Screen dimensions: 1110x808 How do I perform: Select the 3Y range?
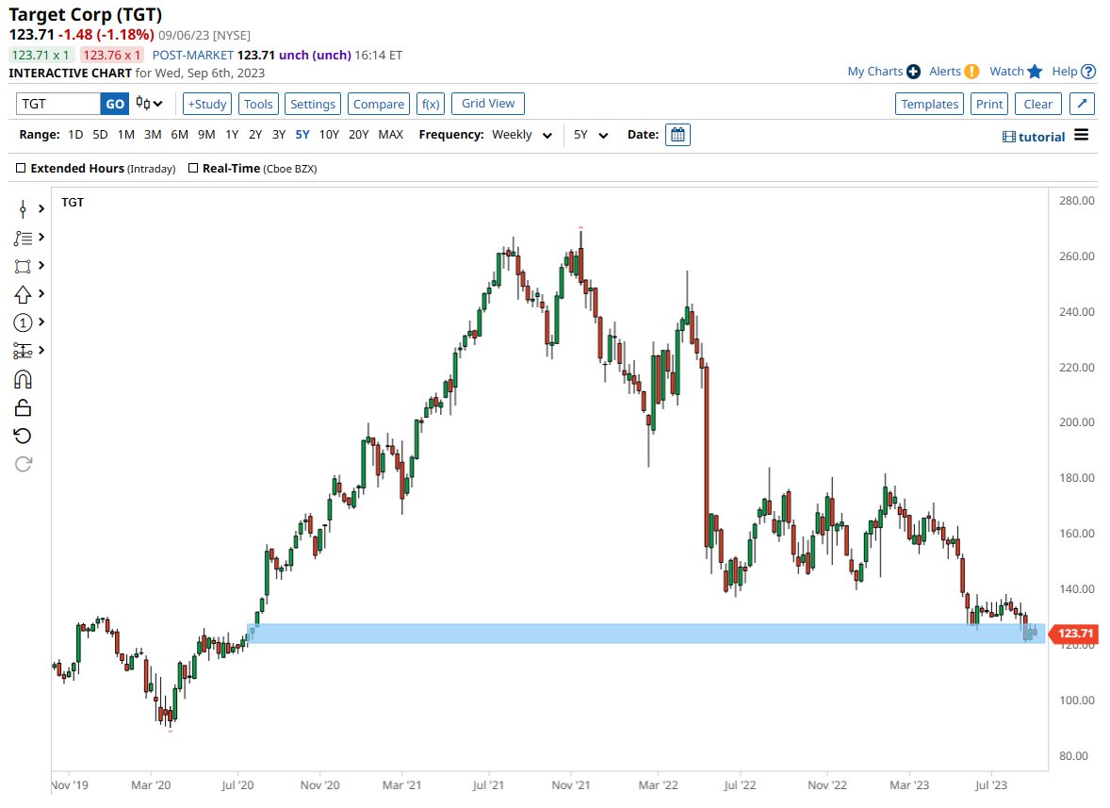click(x=279, y=135)
